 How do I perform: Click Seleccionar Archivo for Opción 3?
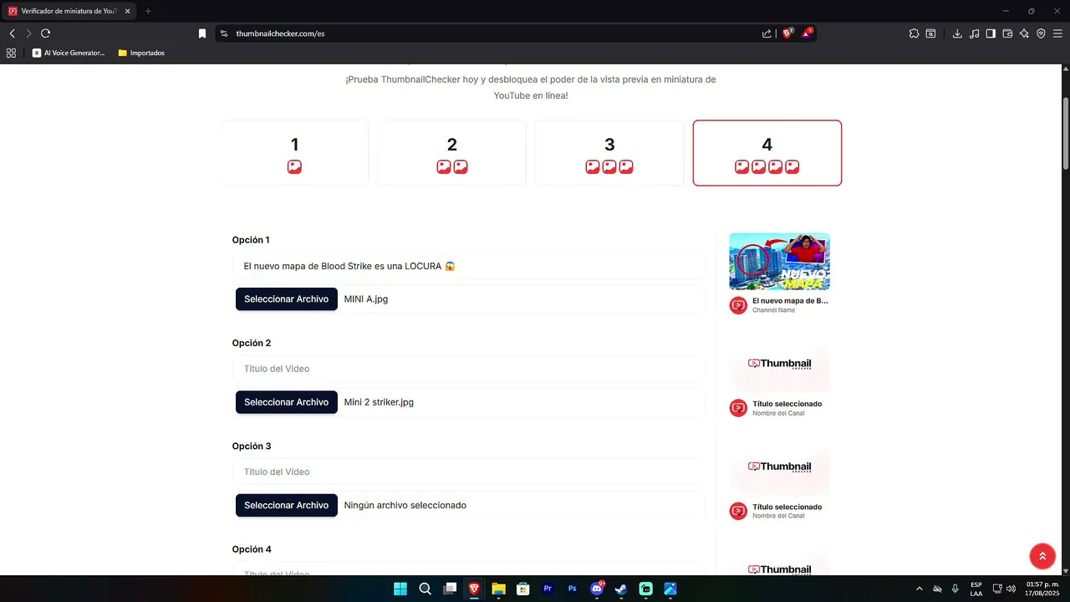tap(287, 505)
